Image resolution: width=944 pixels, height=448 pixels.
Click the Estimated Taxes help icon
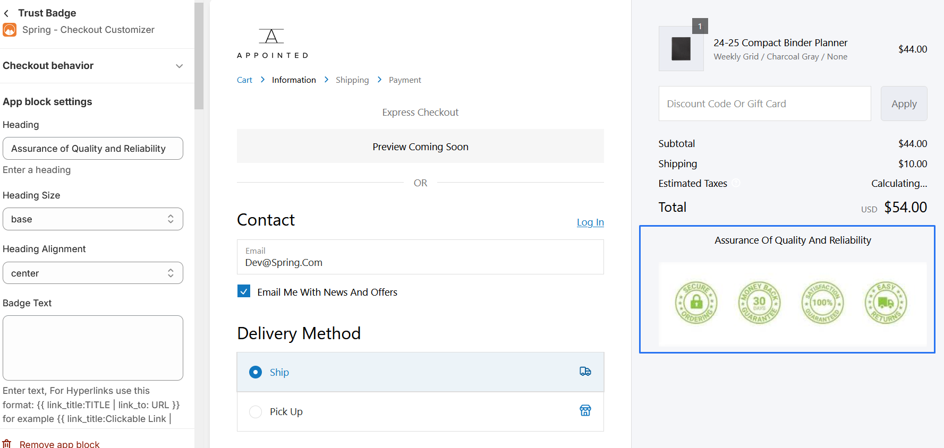pyautogui.click(x=736, y=183)
